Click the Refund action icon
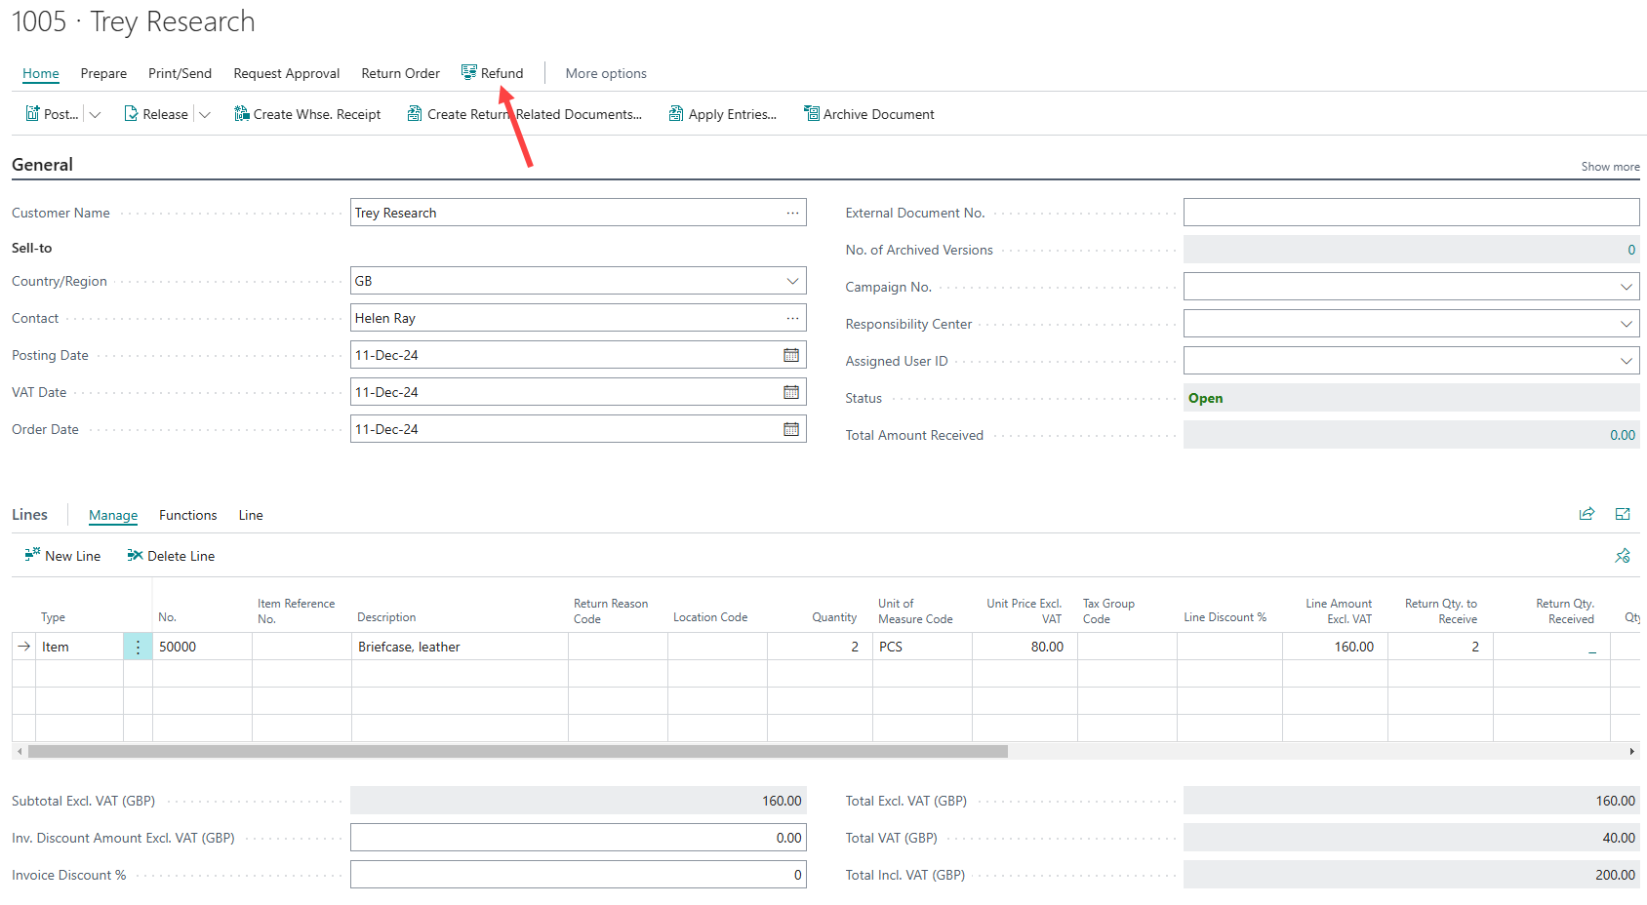The width and height of the screenshot is (1647, 905). (x=469, y=72)
